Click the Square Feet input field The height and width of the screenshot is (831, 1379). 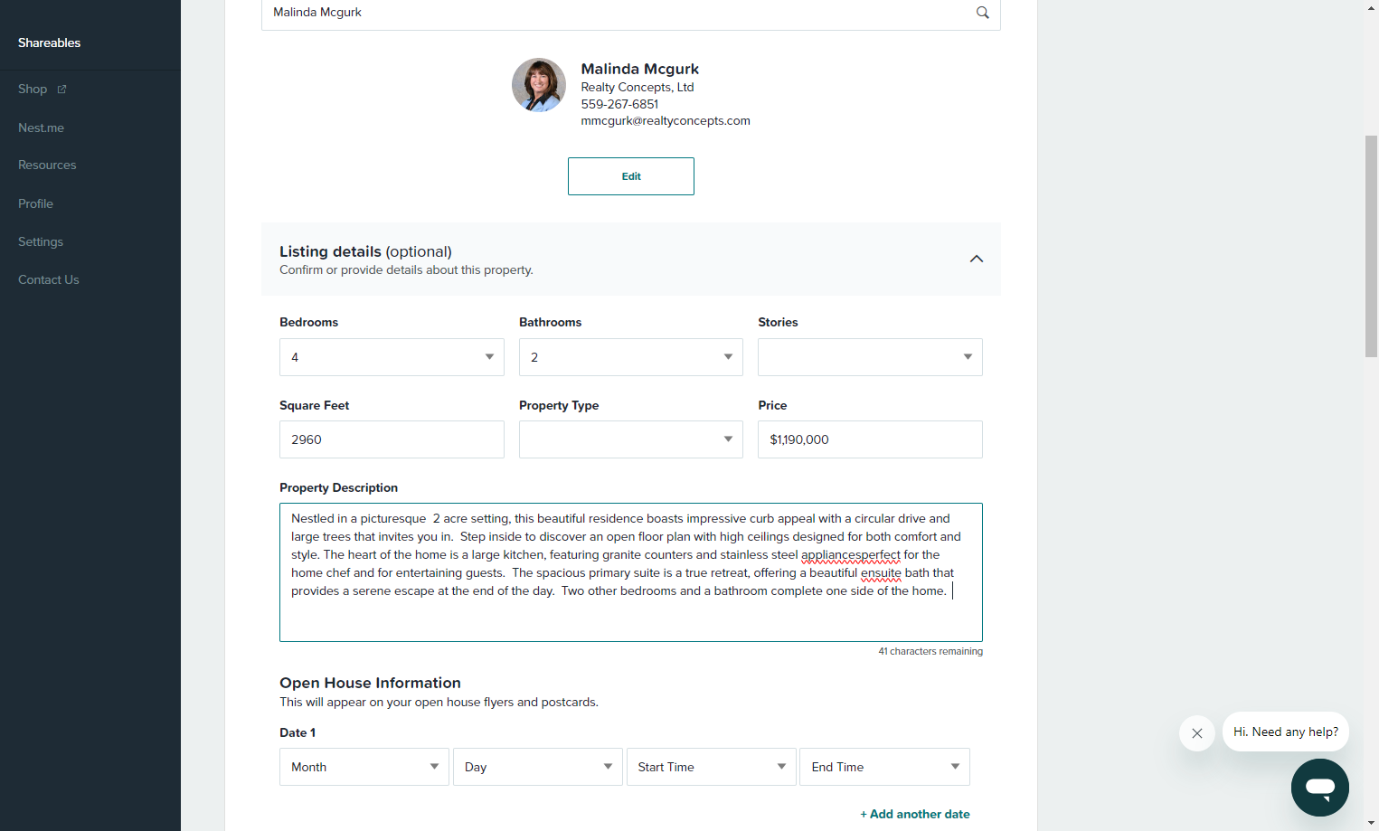(392, 439)
